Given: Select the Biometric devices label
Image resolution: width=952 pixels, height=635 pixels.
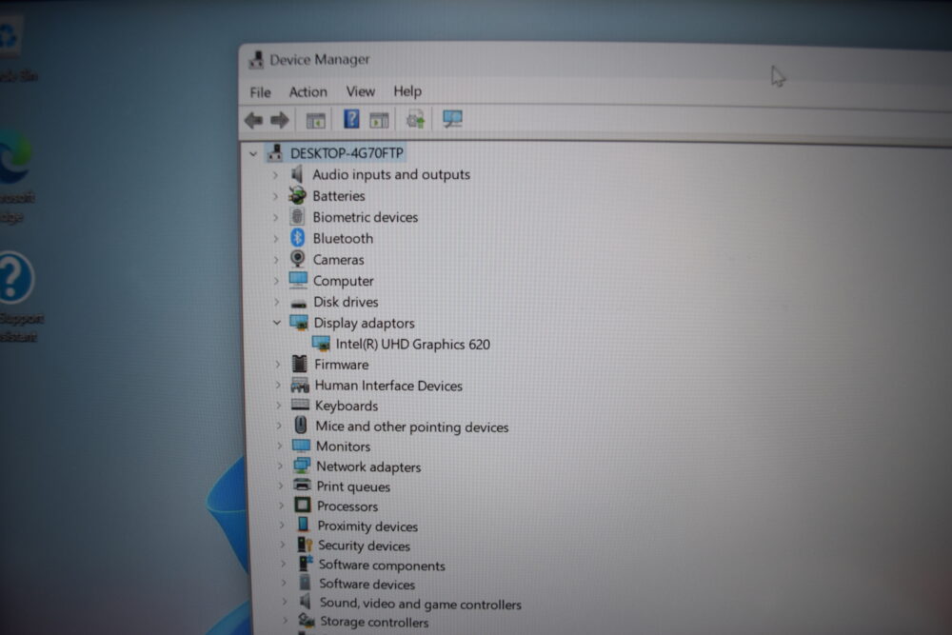Looking at the screenshot, I should (x=366, y=217).
